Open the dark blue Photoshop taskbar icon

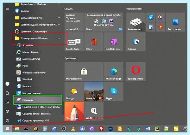click(x=111, y=129)
